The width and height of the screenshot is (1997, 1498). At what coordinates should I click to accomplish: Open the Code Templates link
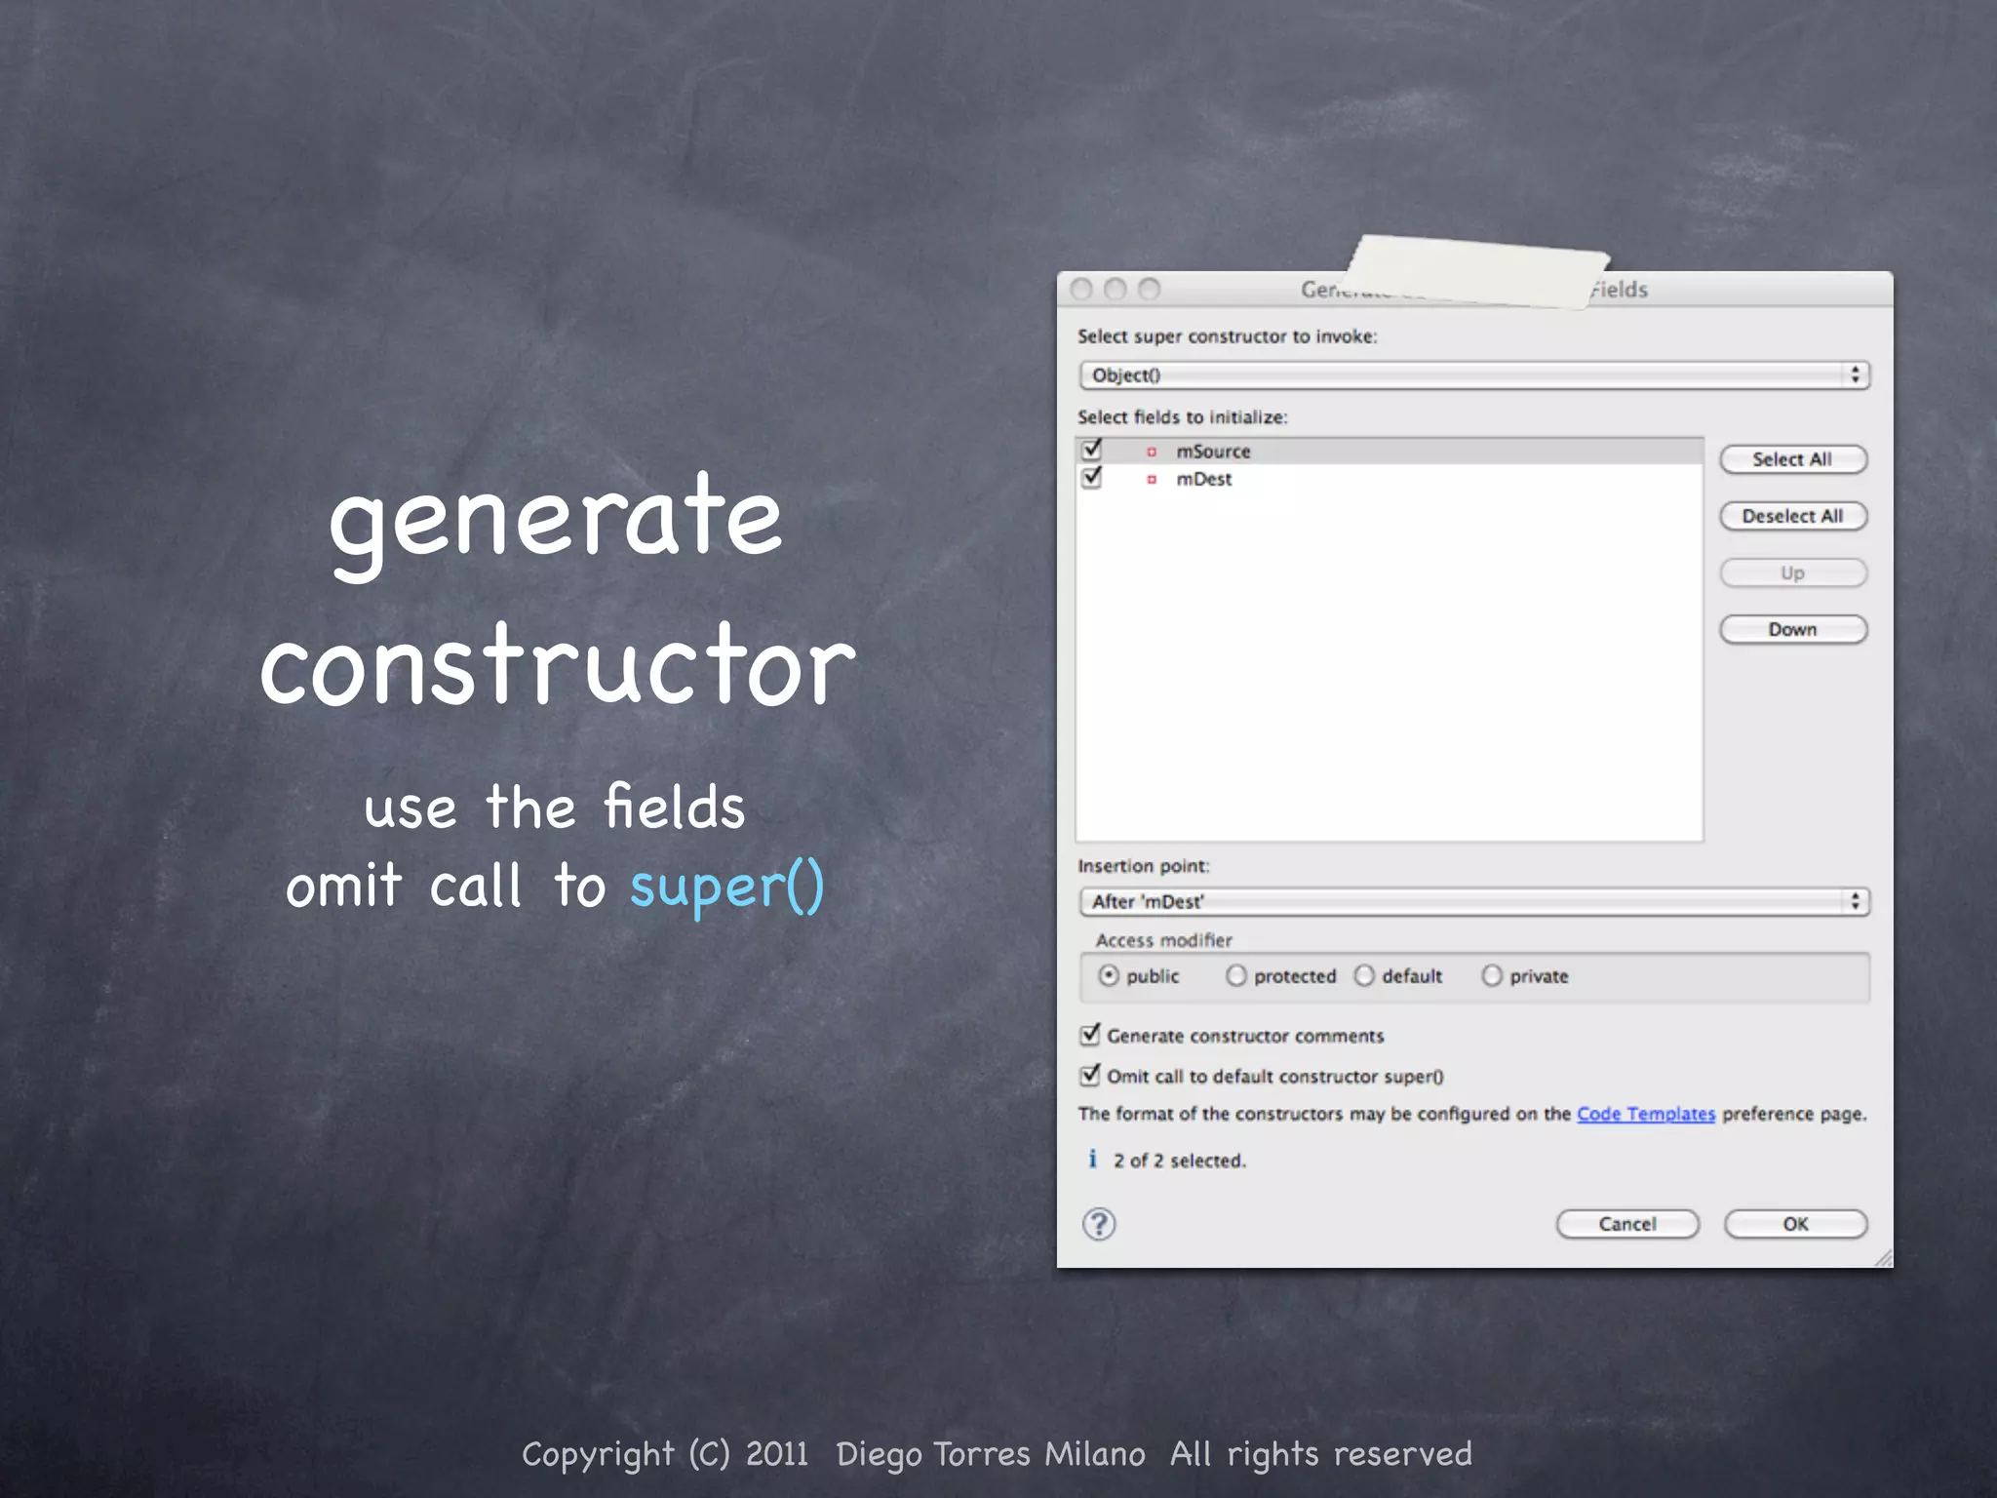(1646, 1114)
